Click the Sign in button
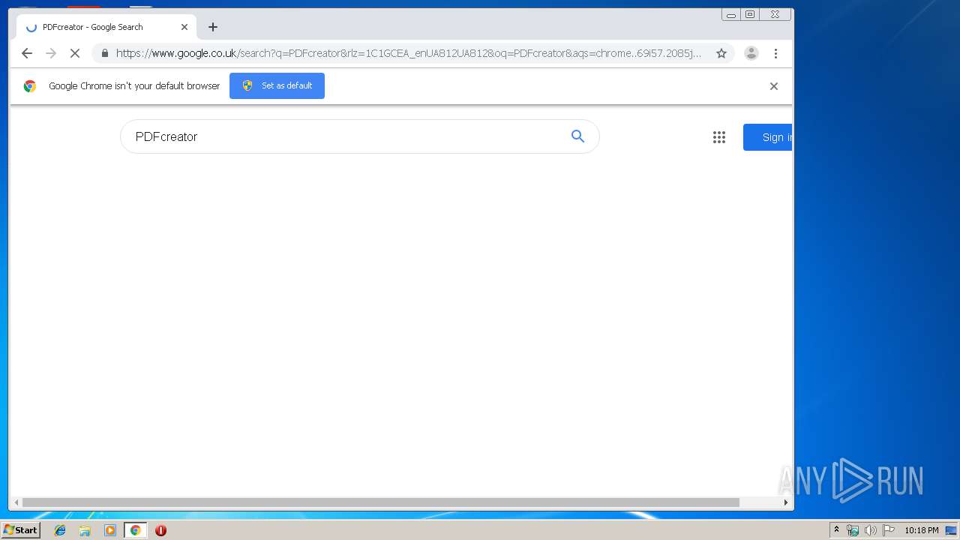960x540 pixels. (x=768, y=137)
